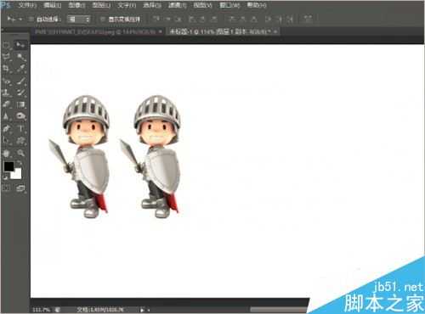Select the Move tool in the toolbox
Image resolution: width=425 pixels, height=314 pixels.
click(20, 45)
